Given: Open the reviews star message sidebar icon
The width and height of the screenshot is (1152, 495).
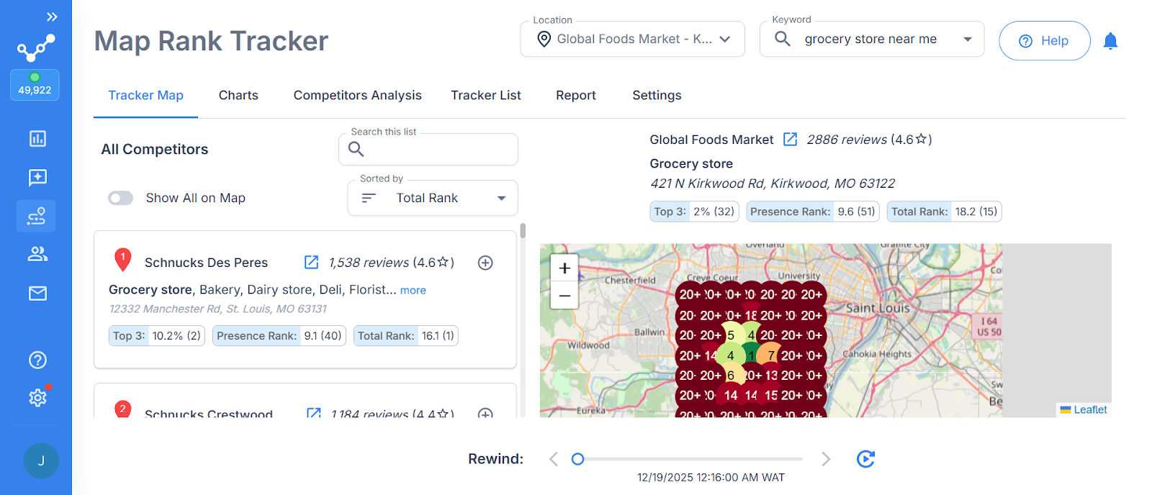Looking at the screenshot, I should [x=37, y=178].
